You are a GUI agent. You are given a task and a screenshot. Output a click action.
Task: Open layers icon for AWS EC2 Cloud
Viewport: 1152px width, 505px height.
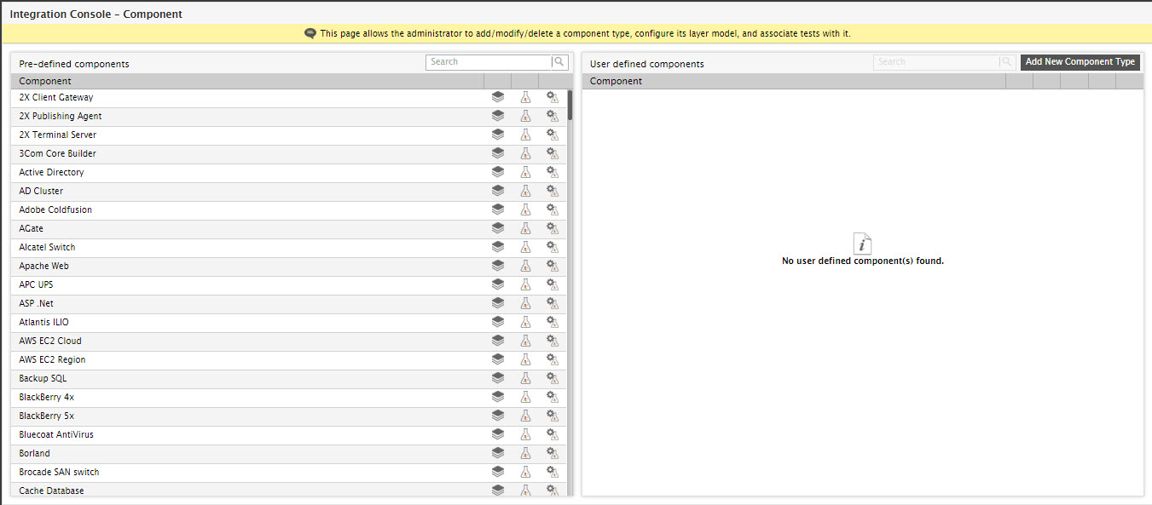498,341
